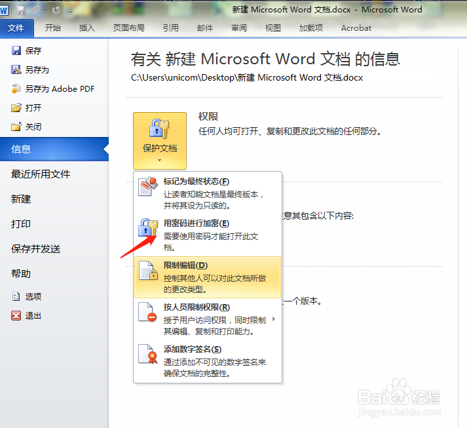The height and width of the screenshot is (428, 467).
Task: Open Customize Quick Access Toolbar dropdown
Action: [71, 11]
